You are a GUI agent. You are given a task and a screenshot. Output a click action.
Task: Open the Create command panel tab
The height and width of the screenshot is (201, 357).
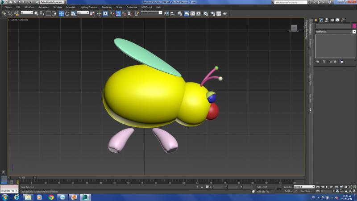tap(316, 20)
